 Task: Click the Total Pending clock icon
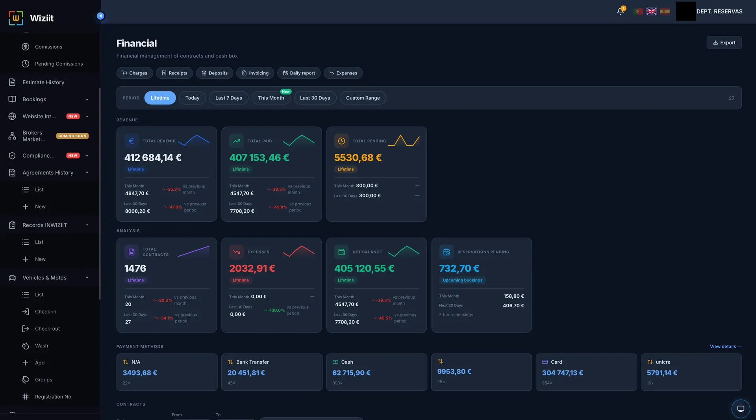click(x=341, y=141)
